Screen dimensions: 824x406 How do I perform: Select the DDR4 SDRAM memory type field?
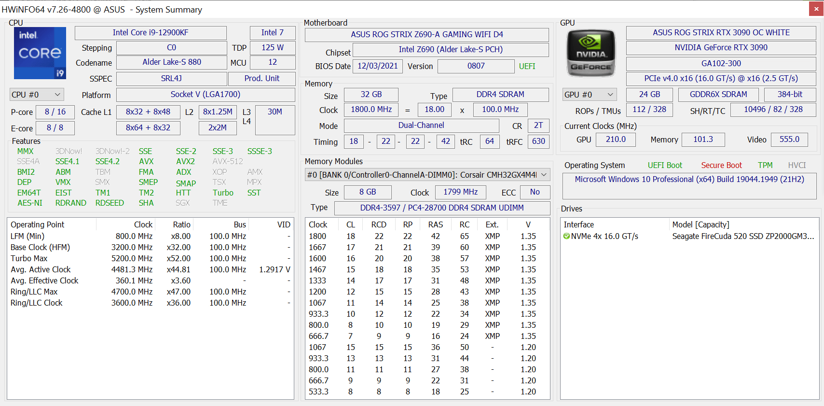pyautogui.click(x=500, y=95)
